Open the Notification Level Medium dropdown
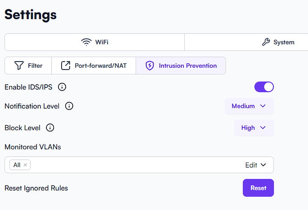 point(249,106)
